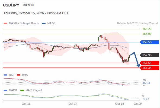Click the blue 158.59 pivot price tag

click(x=149, y=42)
